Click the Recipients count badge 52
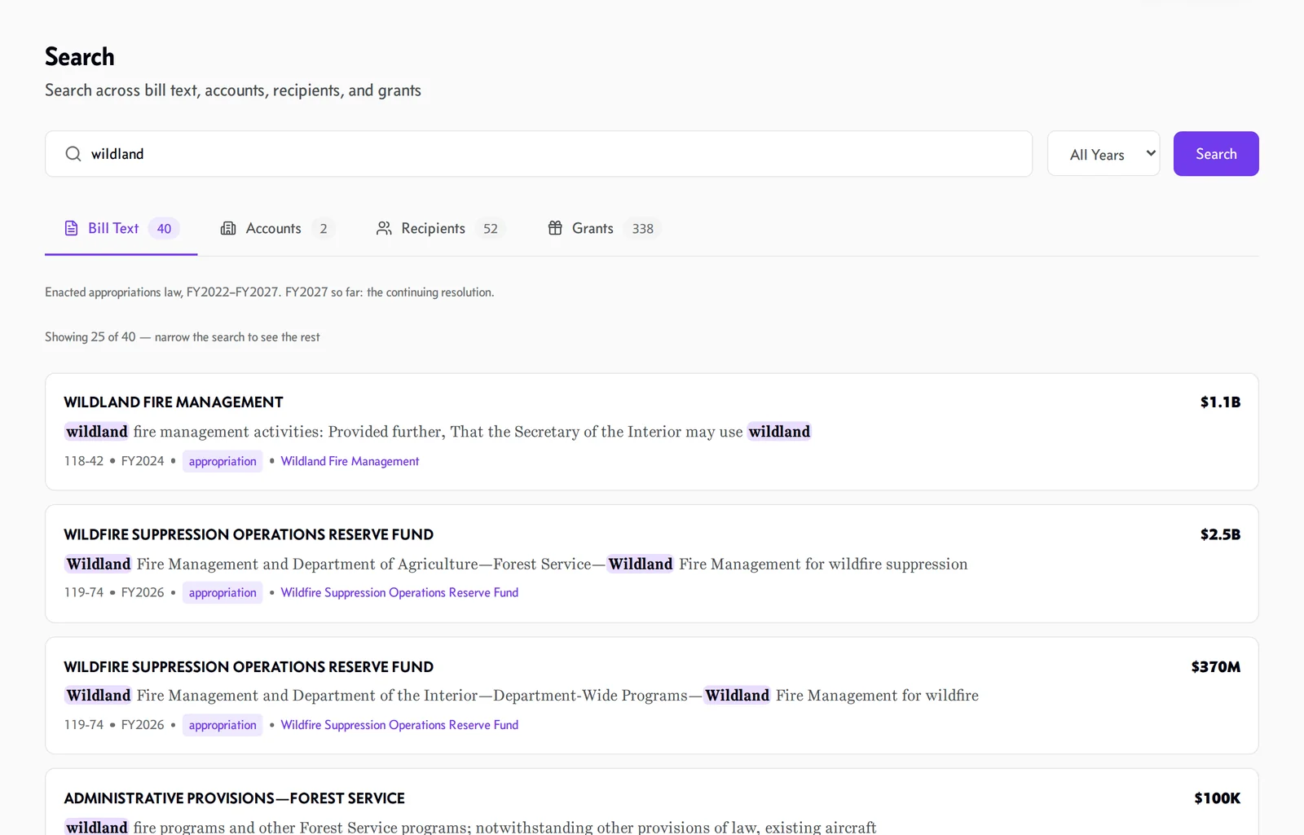1304x835 pixels. tap(490, 229)
